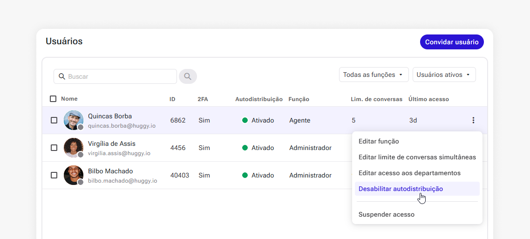Select 'Desabilitar autodistribuição' menu entry
530x239 pixels.
(401, 189)
